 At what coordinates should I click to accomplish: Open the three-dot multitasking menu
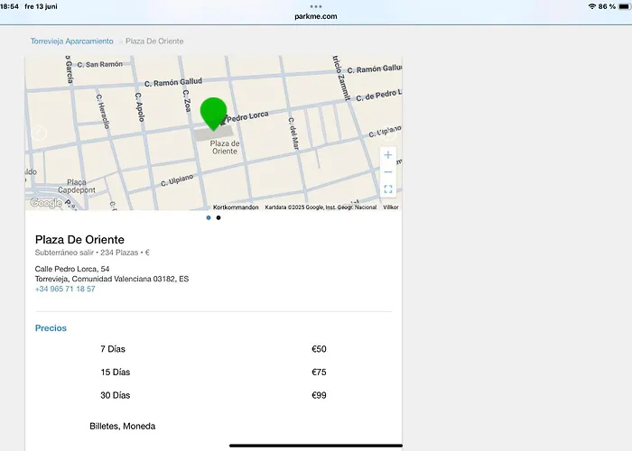pyautogui.click(x=316, y=6)
